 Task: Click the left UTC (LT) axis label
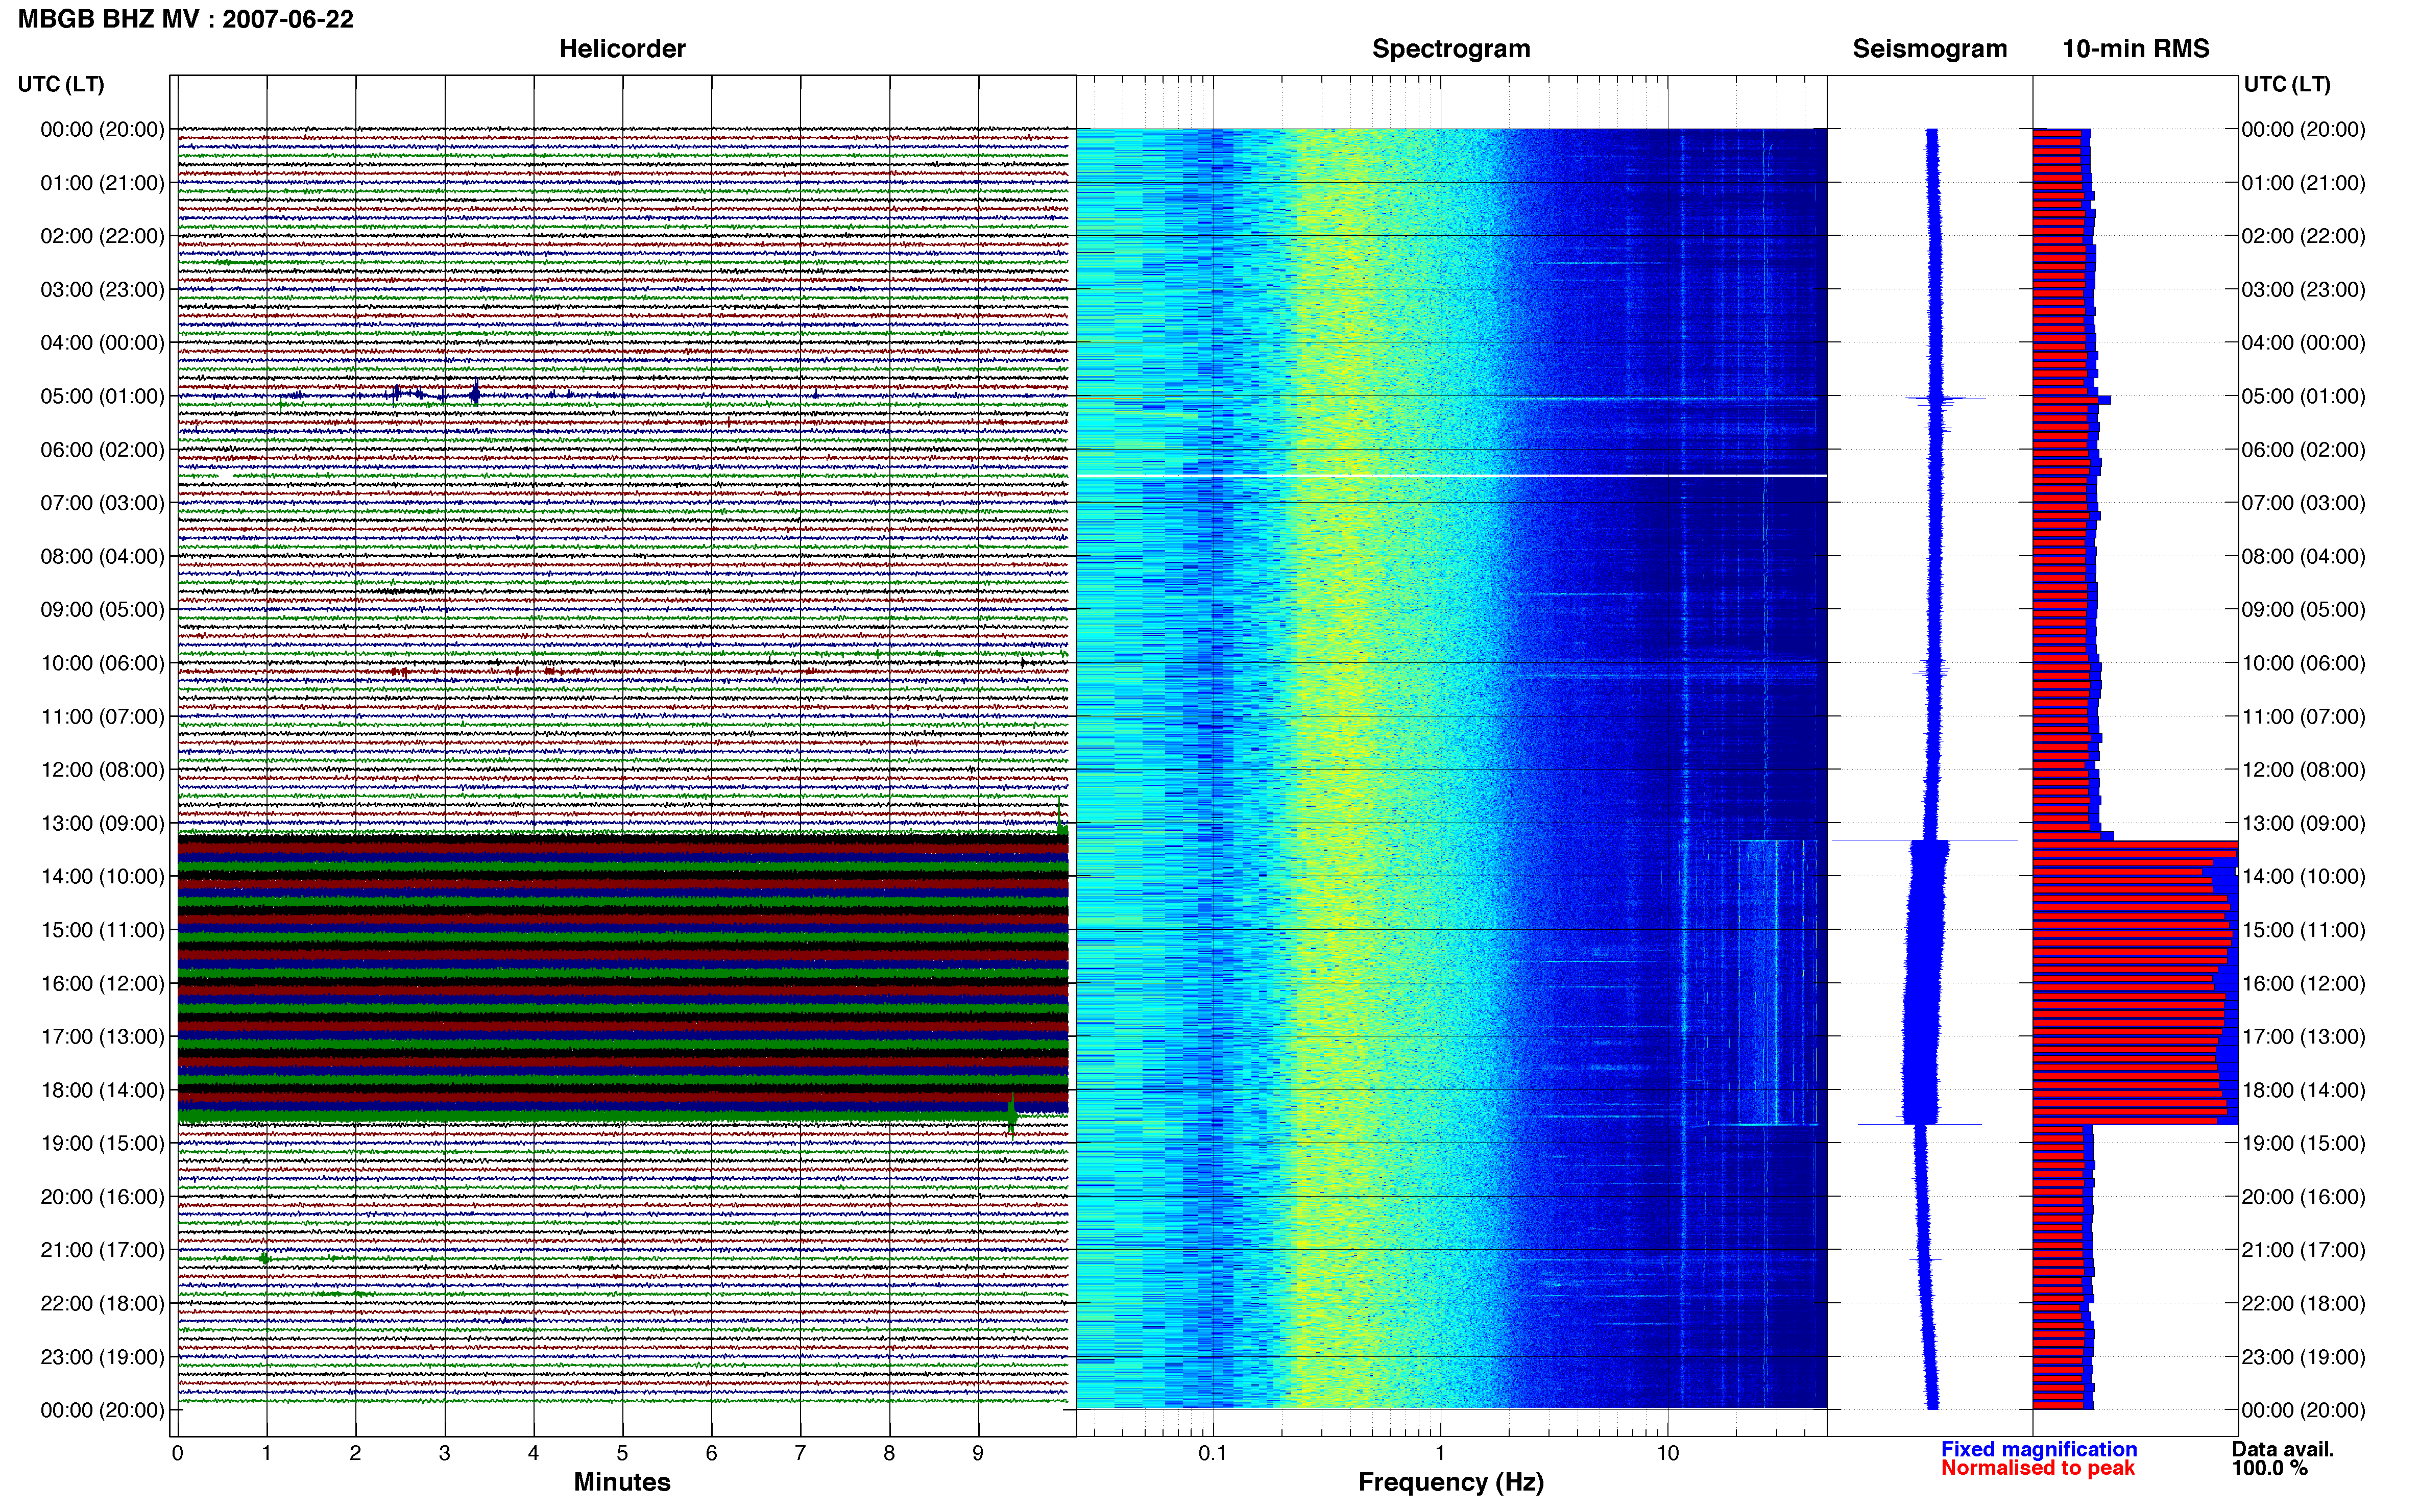[61, 84]
